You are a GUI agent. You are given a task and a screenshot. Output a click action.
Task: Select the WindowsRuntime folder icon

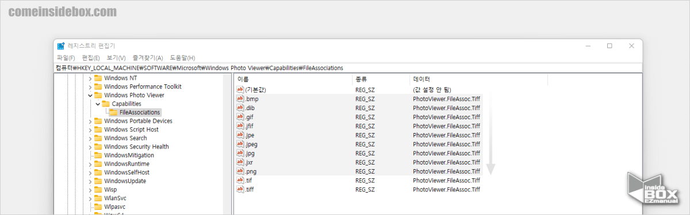98,164
